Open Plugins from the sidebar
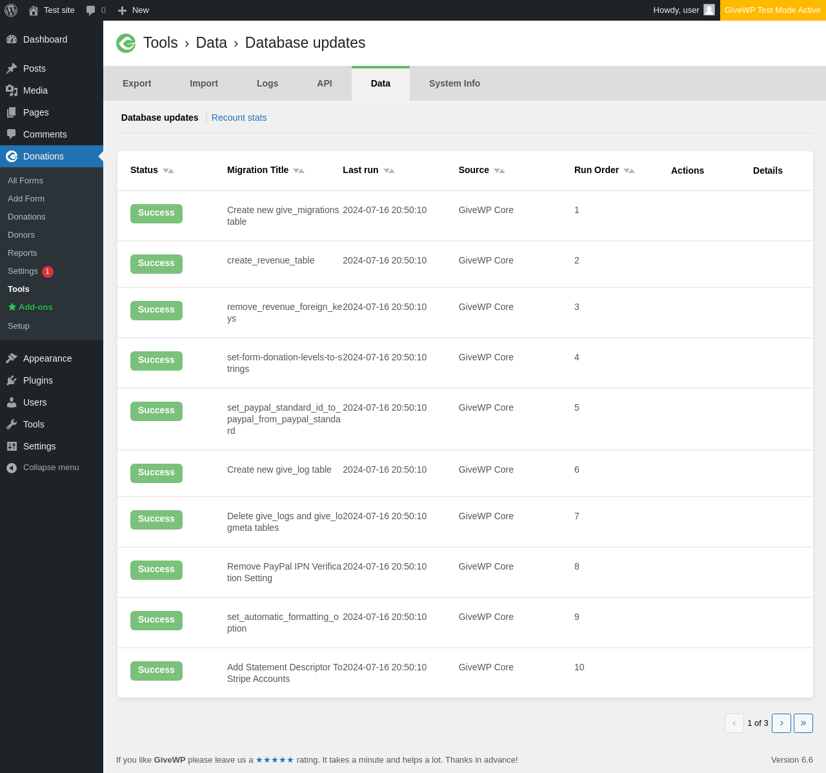 point(37,380)
